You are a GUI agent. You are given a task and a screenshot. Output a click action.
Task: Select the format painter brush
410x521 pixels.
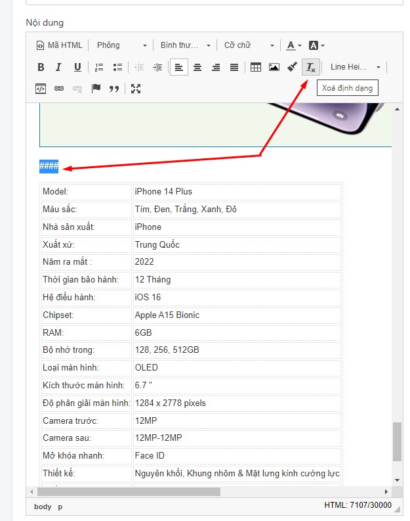(x=292, y=67)
